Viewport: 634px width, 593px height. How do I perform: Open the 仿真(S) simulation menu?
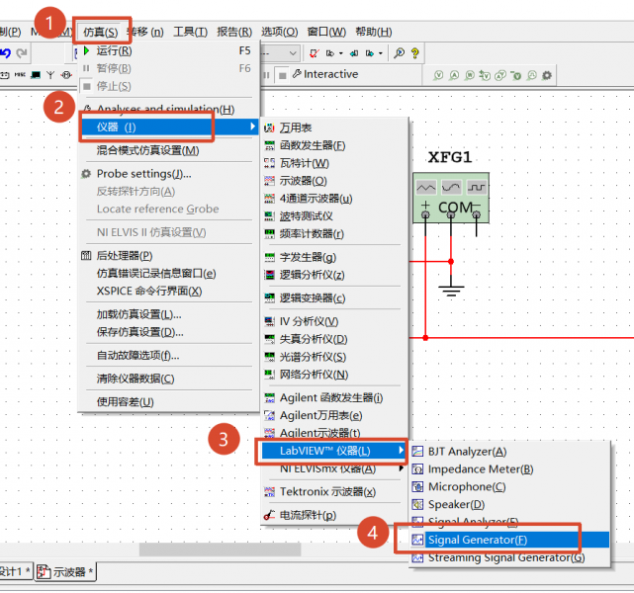pyautogui.click(x=101, y=32)
